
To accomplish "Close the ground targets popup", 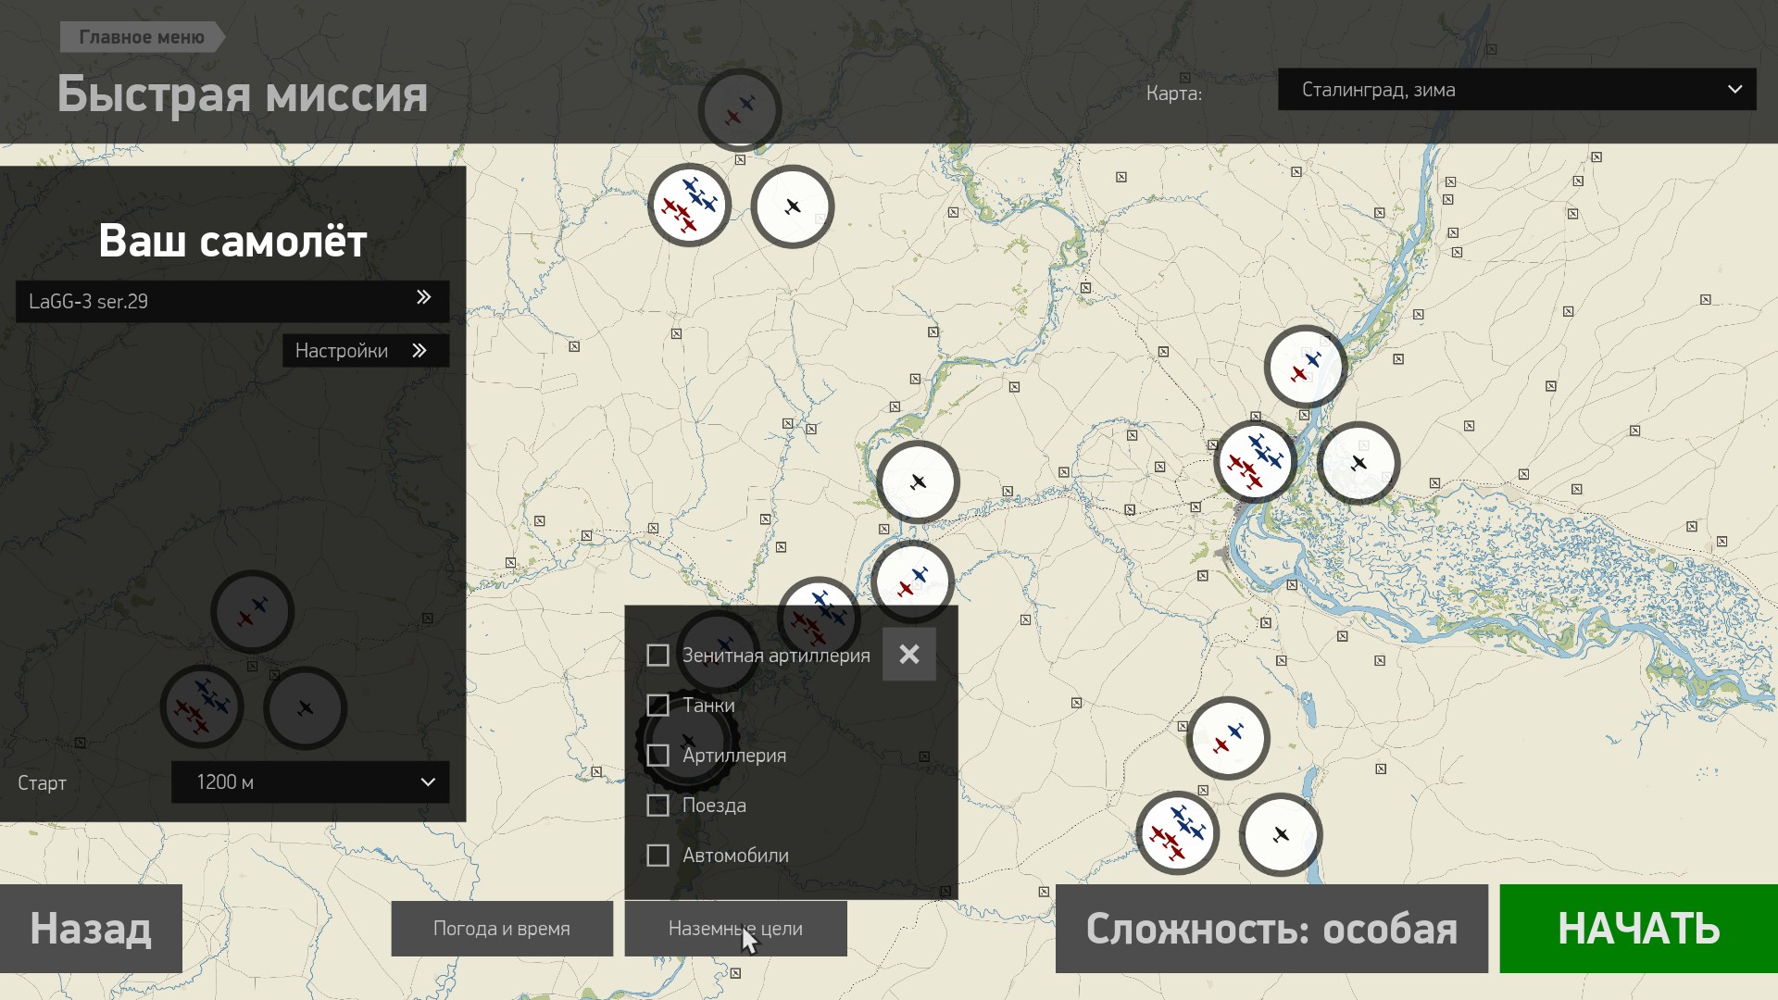I will tap(908, 655).
